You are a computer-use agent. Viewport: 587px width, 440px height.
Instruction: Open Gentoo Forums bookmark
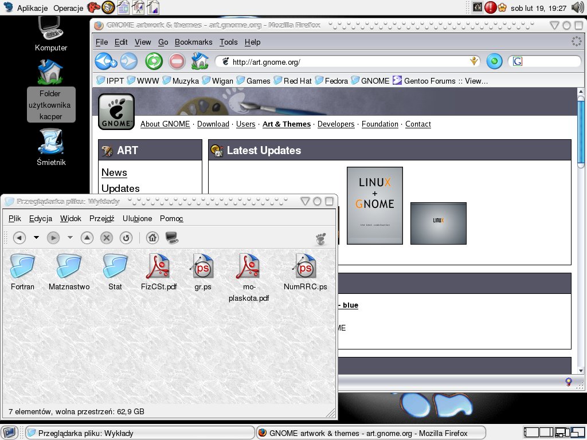point(440,81)
